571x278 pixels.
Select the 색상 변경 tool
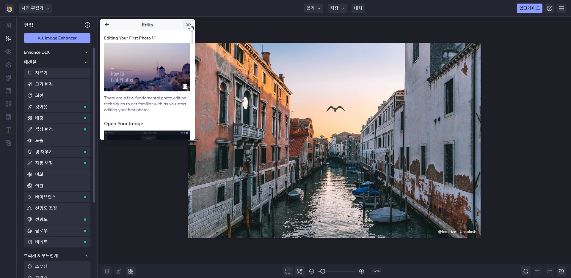click(57, 129)
